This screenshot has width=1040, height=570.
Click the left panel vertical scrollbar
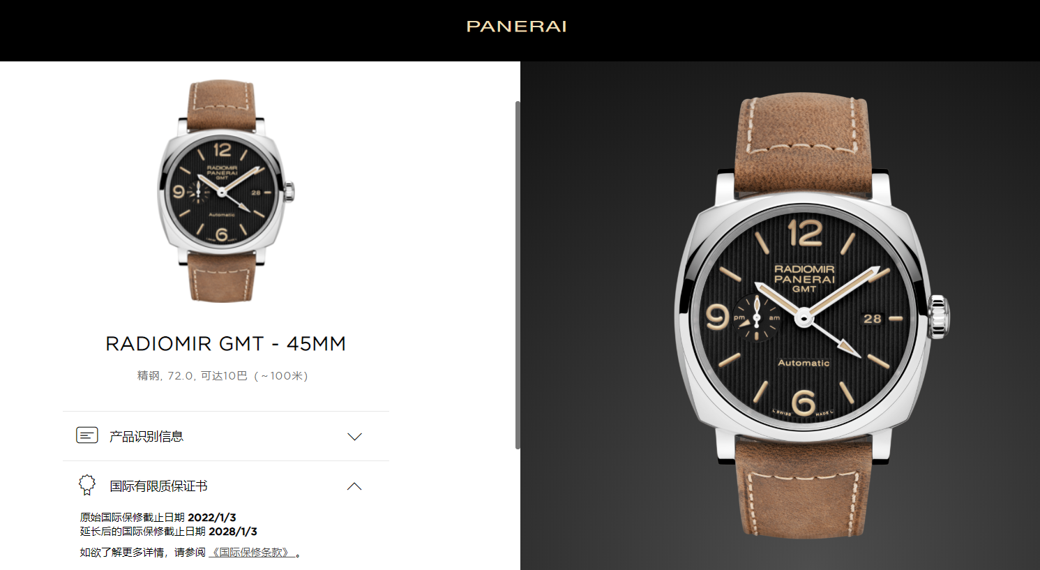pyautogui.click(x=518, y=275)
